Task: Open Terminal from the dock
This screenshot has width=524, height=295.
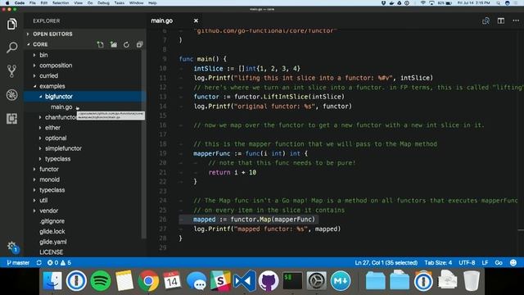Action: [292, 280]
